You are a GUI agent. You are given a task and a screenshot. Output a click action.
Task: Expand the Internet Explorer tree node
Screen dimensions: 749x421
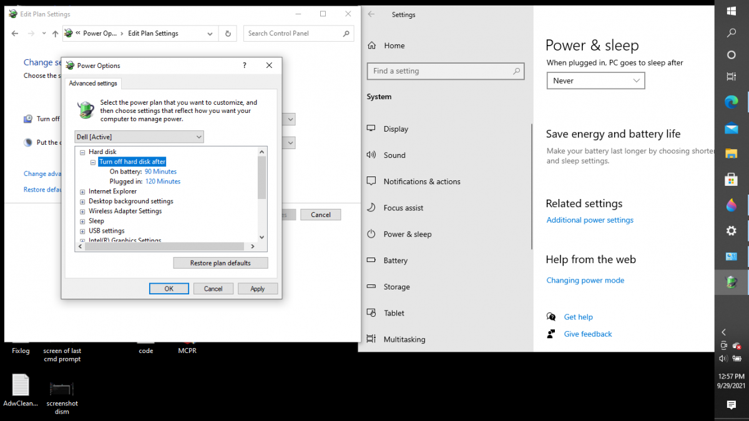point(82,191)
